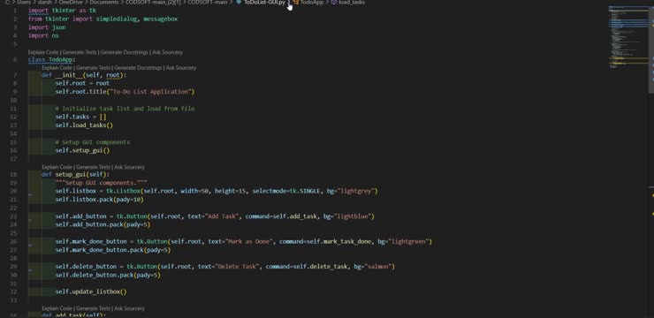Click Explain Code above def __init__
The height and width of the screenshot is (318, 654).
pos(57,68)
